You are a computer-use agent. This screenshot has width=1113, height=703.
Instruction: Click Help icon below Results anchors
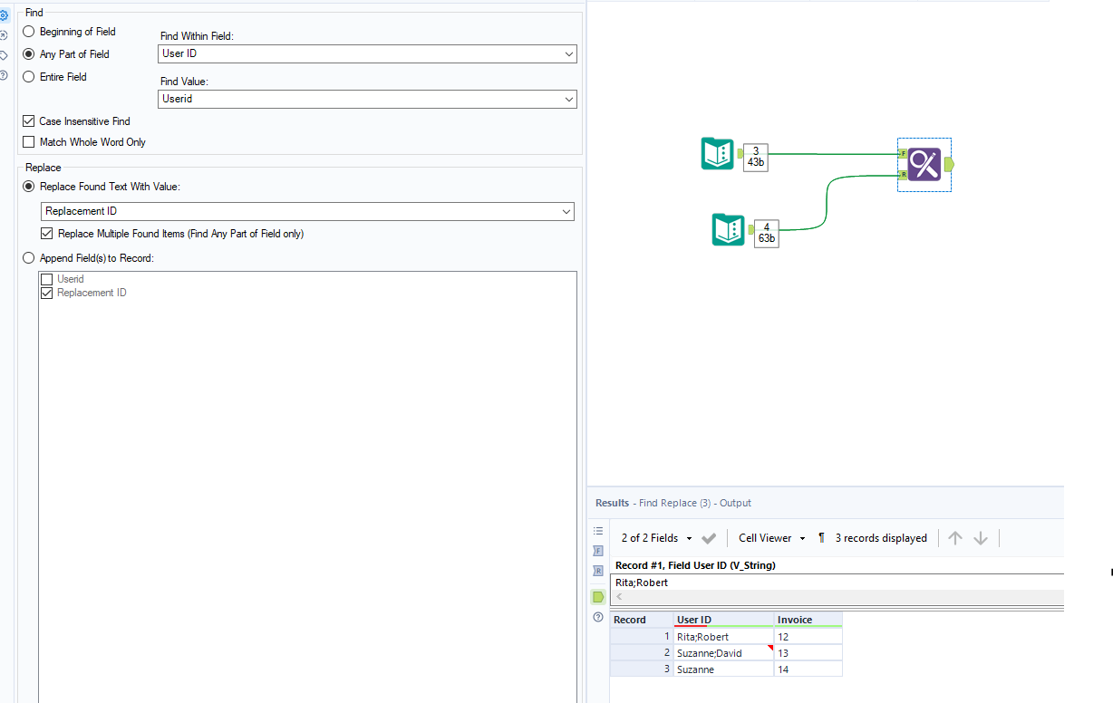598,617
